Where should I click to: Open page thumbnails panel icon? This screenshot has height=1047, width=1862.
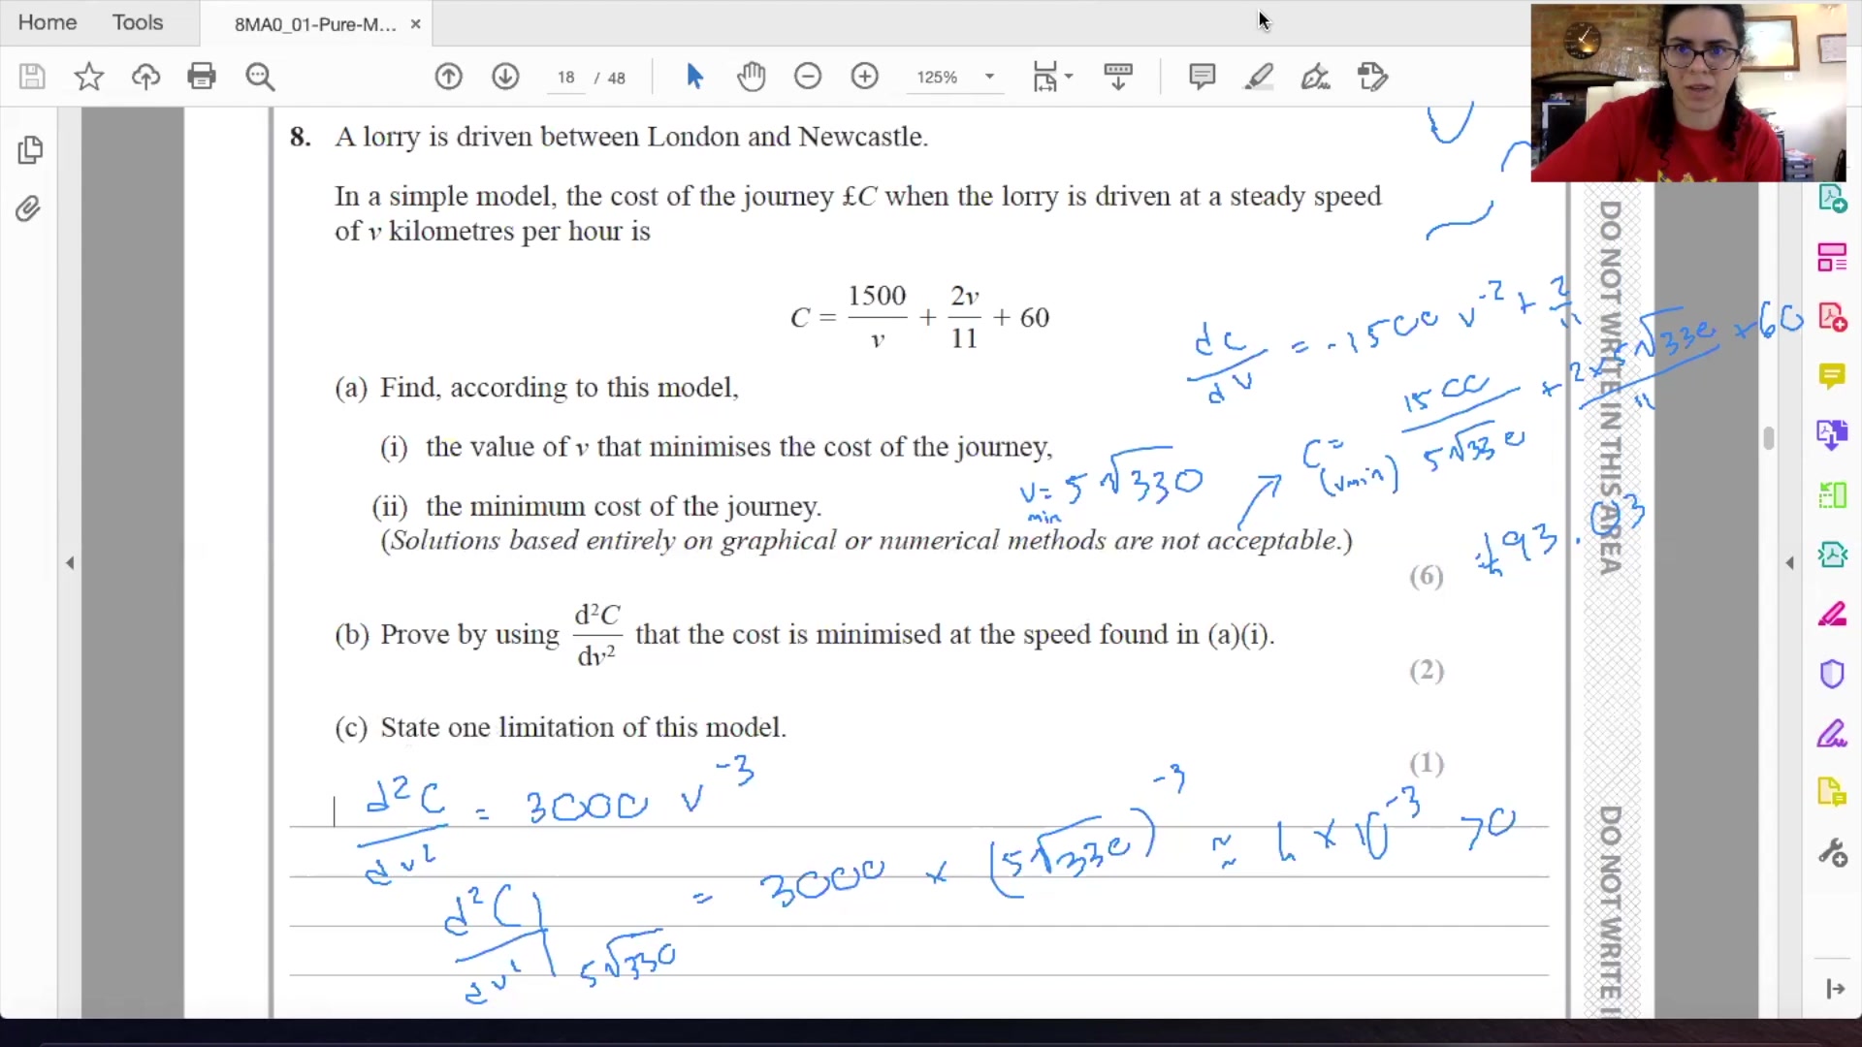pos(30,150)
